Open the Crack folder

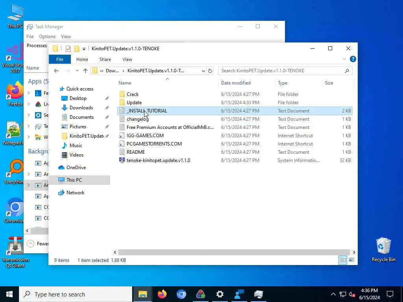point(132,94)
